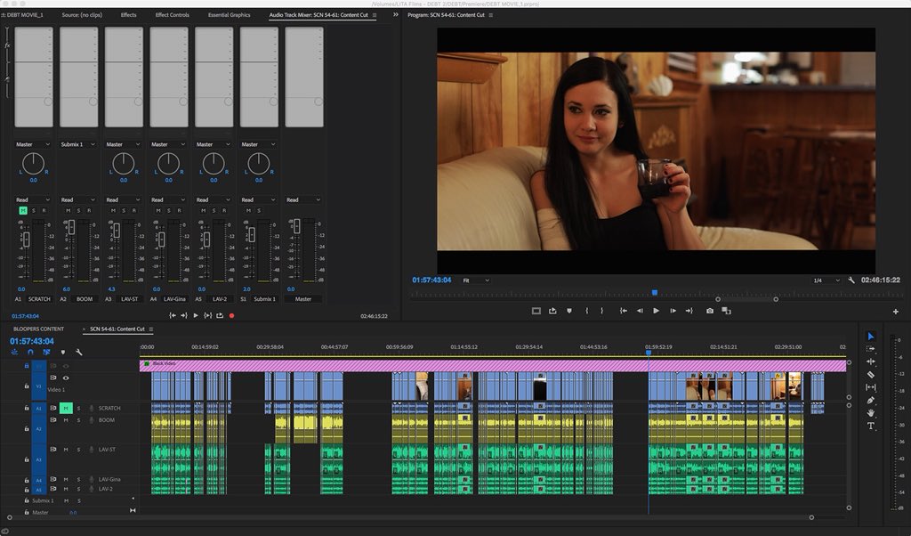Select the Track Select Forward tool
Viewport: 911px width, 536px height.
tap(870, 349)
